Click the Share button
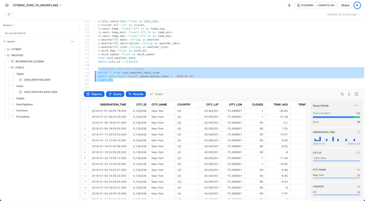Image resolution: width=365 pixels, height=201 pixels. click(x=345, y=5)
